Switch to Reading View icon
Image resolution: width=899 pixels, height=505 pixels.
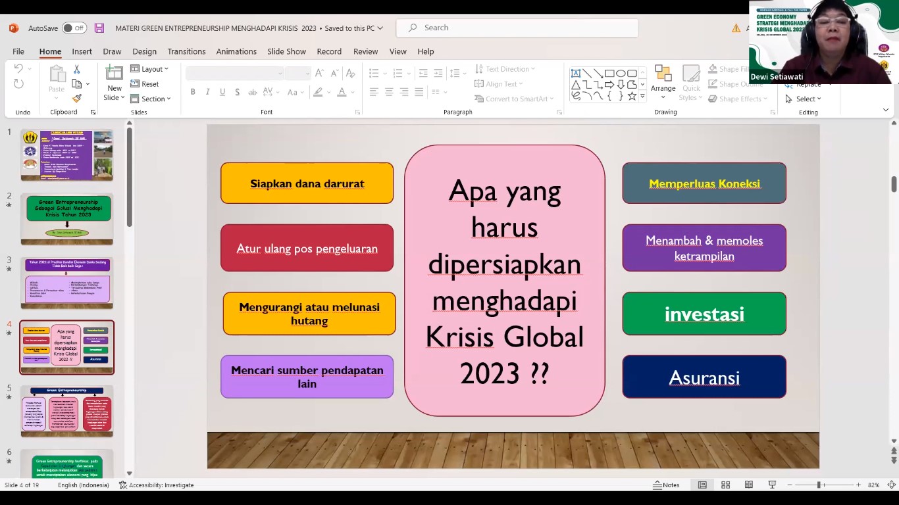coord(748,485)
